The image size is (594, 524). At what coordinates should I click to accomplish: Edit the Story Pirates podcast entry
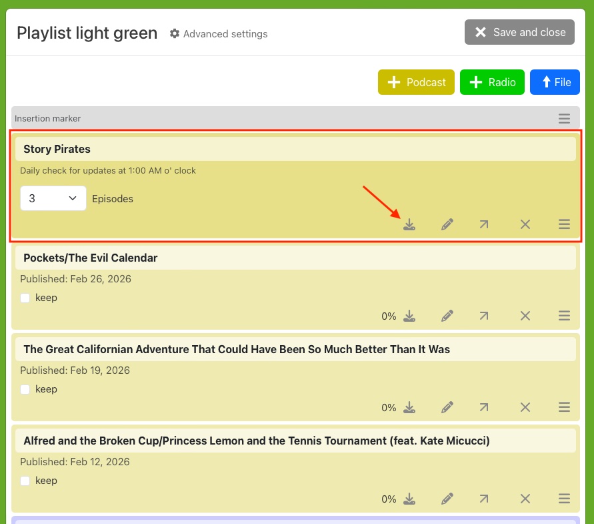point(447,224)
